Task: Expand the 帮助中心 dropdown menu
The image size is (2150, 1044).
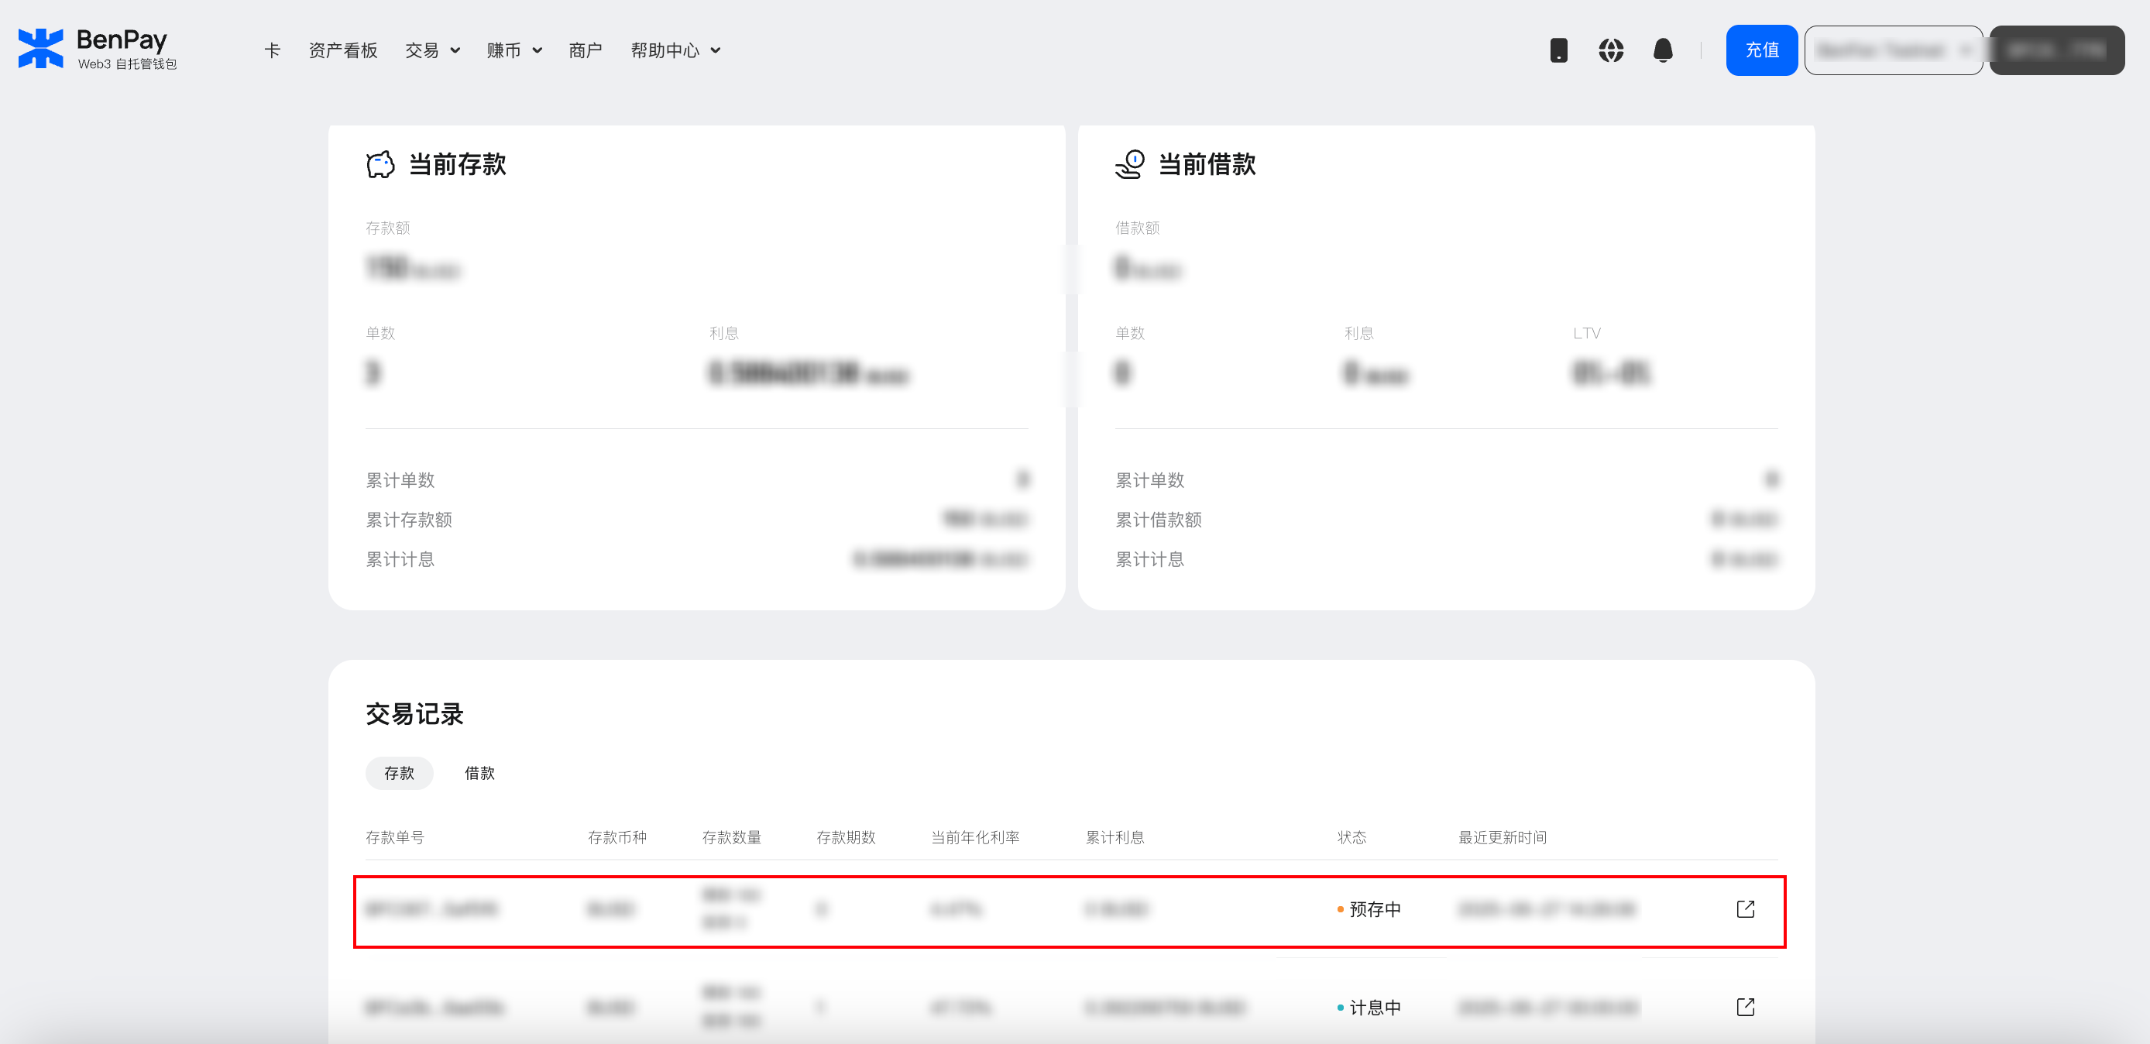Action: click(x=675, y=50)
